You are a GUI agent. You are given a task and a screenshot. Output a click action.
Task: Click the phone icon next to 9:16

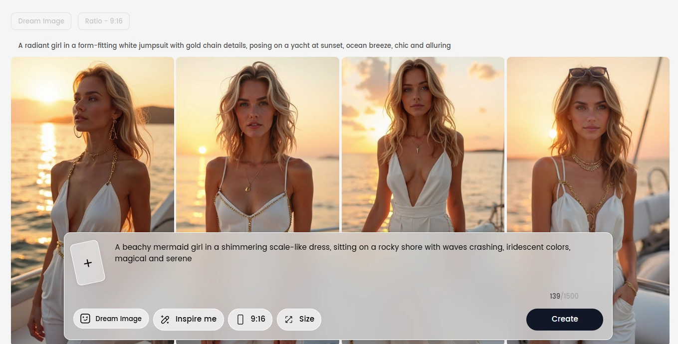[x=240, y=319]
